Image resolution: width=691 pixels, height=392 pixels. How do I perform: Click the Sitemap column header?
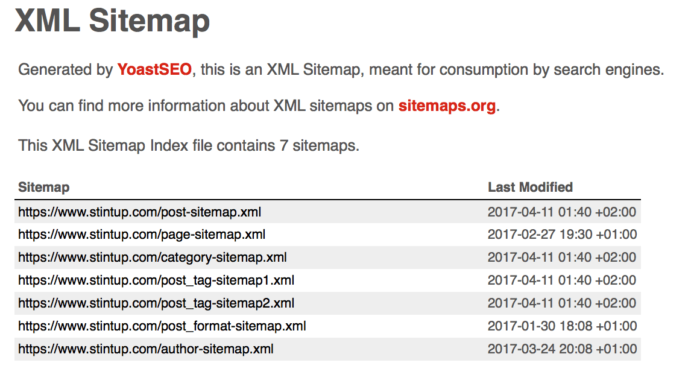point(43,187)
